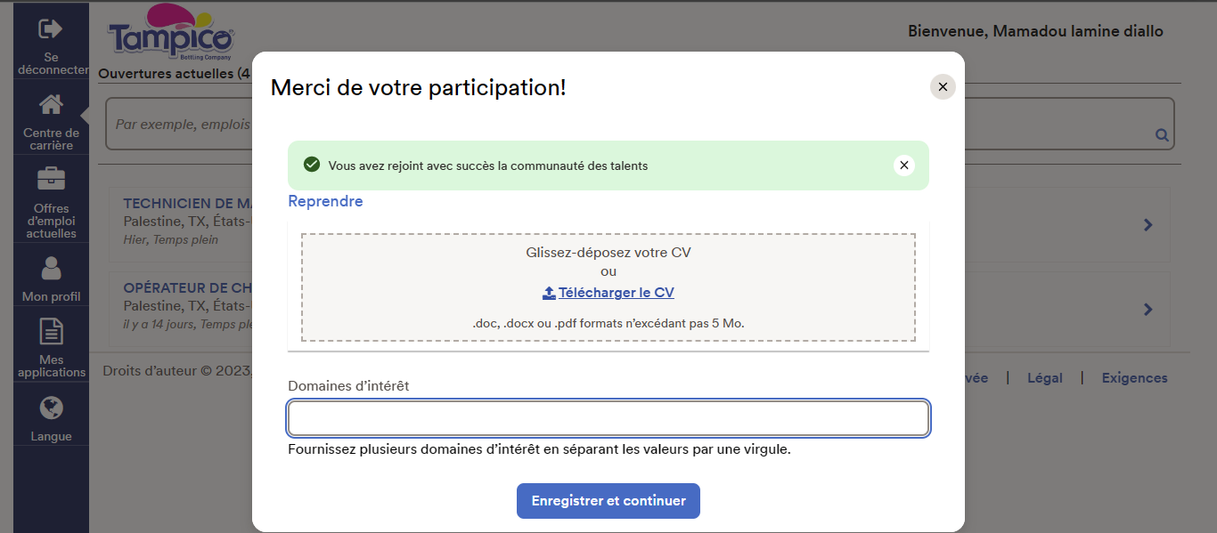
Task: Click the upload icon beside Télécharger le CV
Action: [x=549, y=293]
